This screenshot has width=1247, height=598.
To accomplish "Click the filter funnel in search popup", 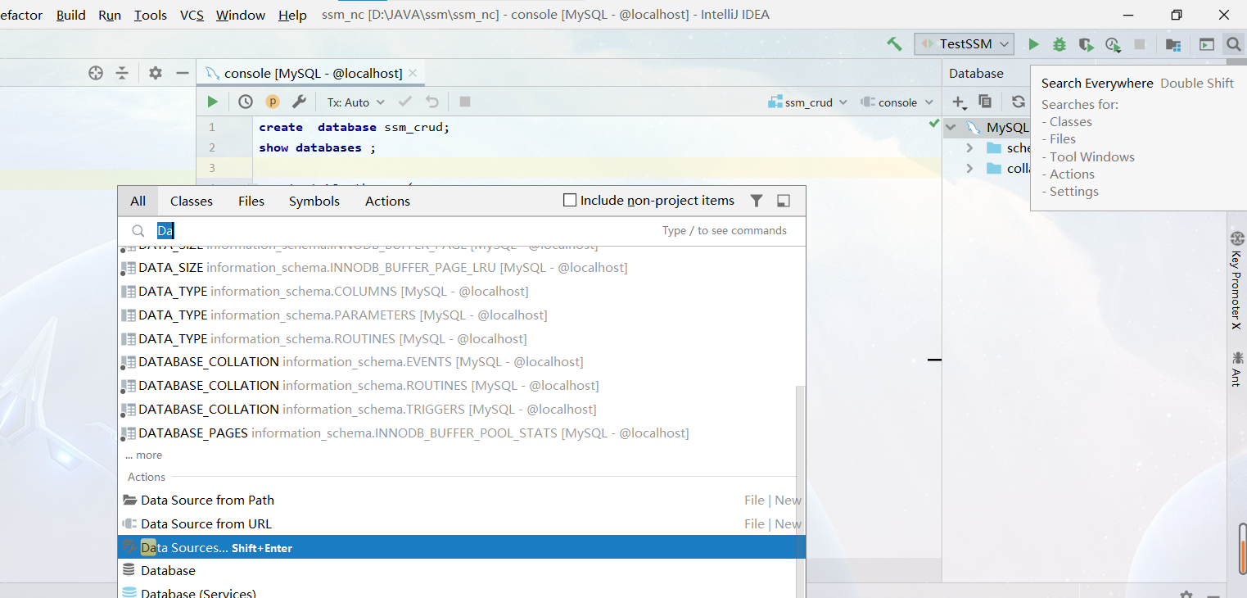I will click(x=757, y=201).
